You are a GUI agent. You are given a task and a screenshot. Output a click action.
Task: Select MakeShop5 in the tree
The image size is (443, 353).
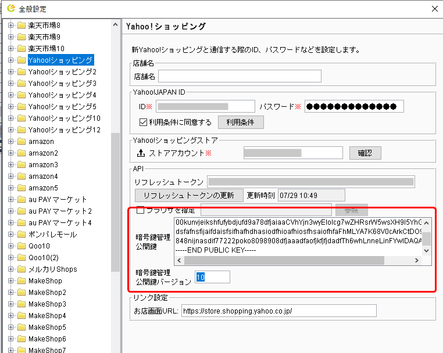(x=47, y=327)
